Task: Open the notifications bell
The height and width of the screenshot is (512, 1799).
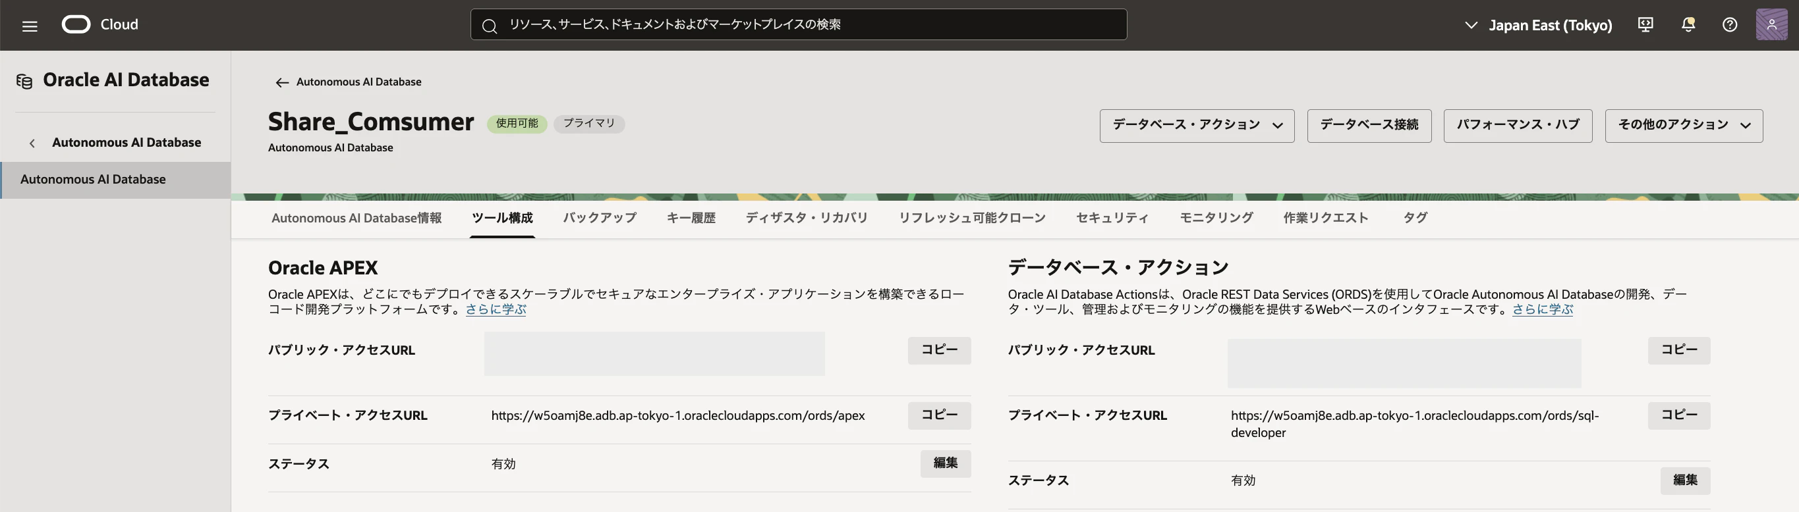Action: pyautogui.click(x=1688, y=25)
